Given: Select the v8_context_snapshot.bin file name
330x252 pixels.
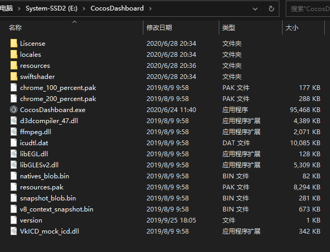Looking at the screenshot, I should 56,209.
